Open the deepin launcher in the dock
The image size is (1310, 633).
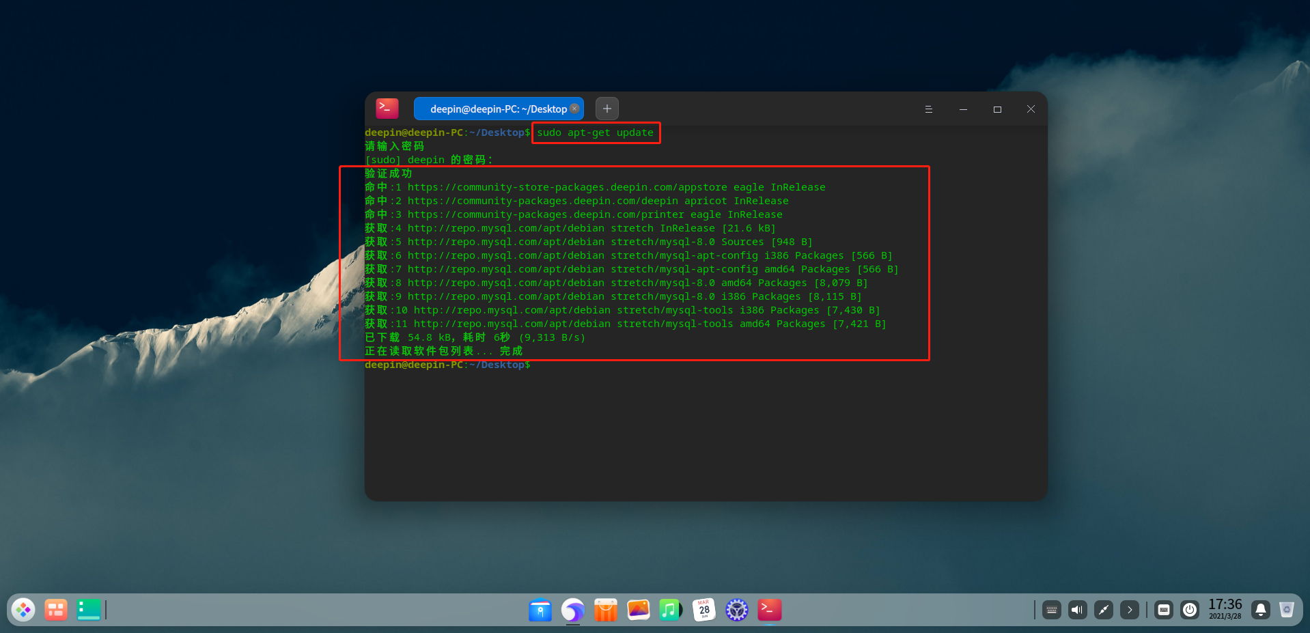[x=23, y=610]
